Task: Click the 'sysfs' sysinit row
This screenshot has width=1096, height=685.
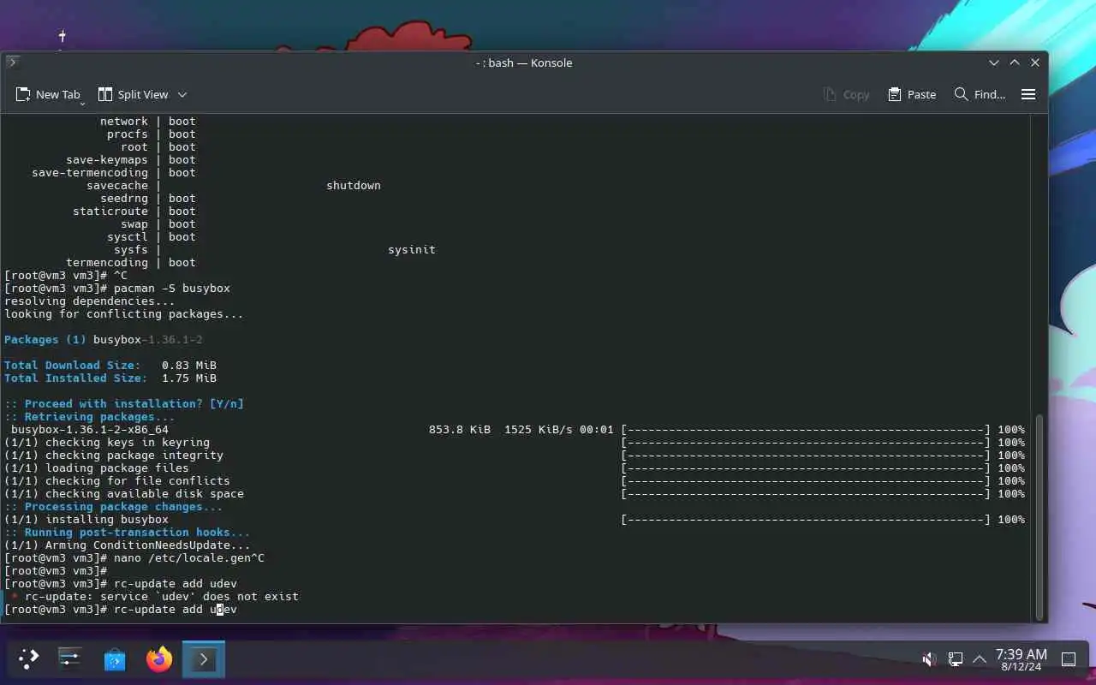Action: pos(275,249)
